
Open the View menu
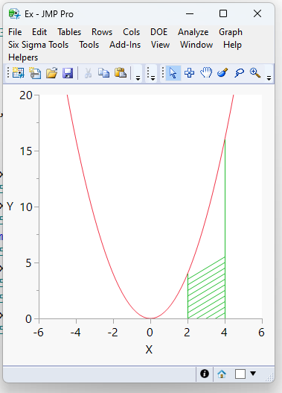coord(160,45)
